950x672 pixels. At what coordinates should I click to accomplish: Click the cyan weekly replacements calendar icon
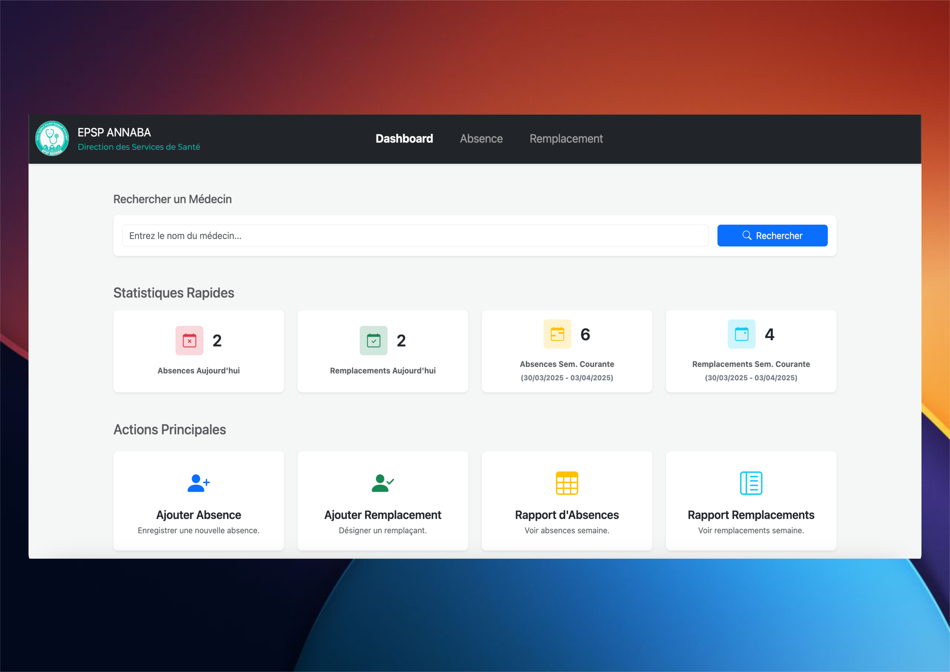tap(741, 334)
